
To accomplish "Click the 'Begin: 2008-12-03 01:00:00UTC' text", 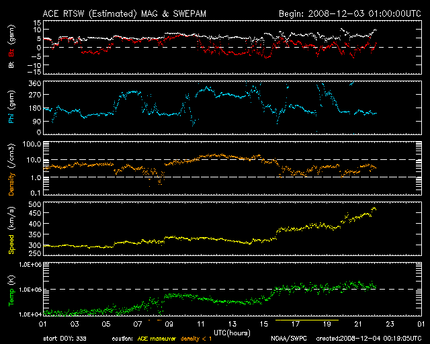I will click(350, 13).
